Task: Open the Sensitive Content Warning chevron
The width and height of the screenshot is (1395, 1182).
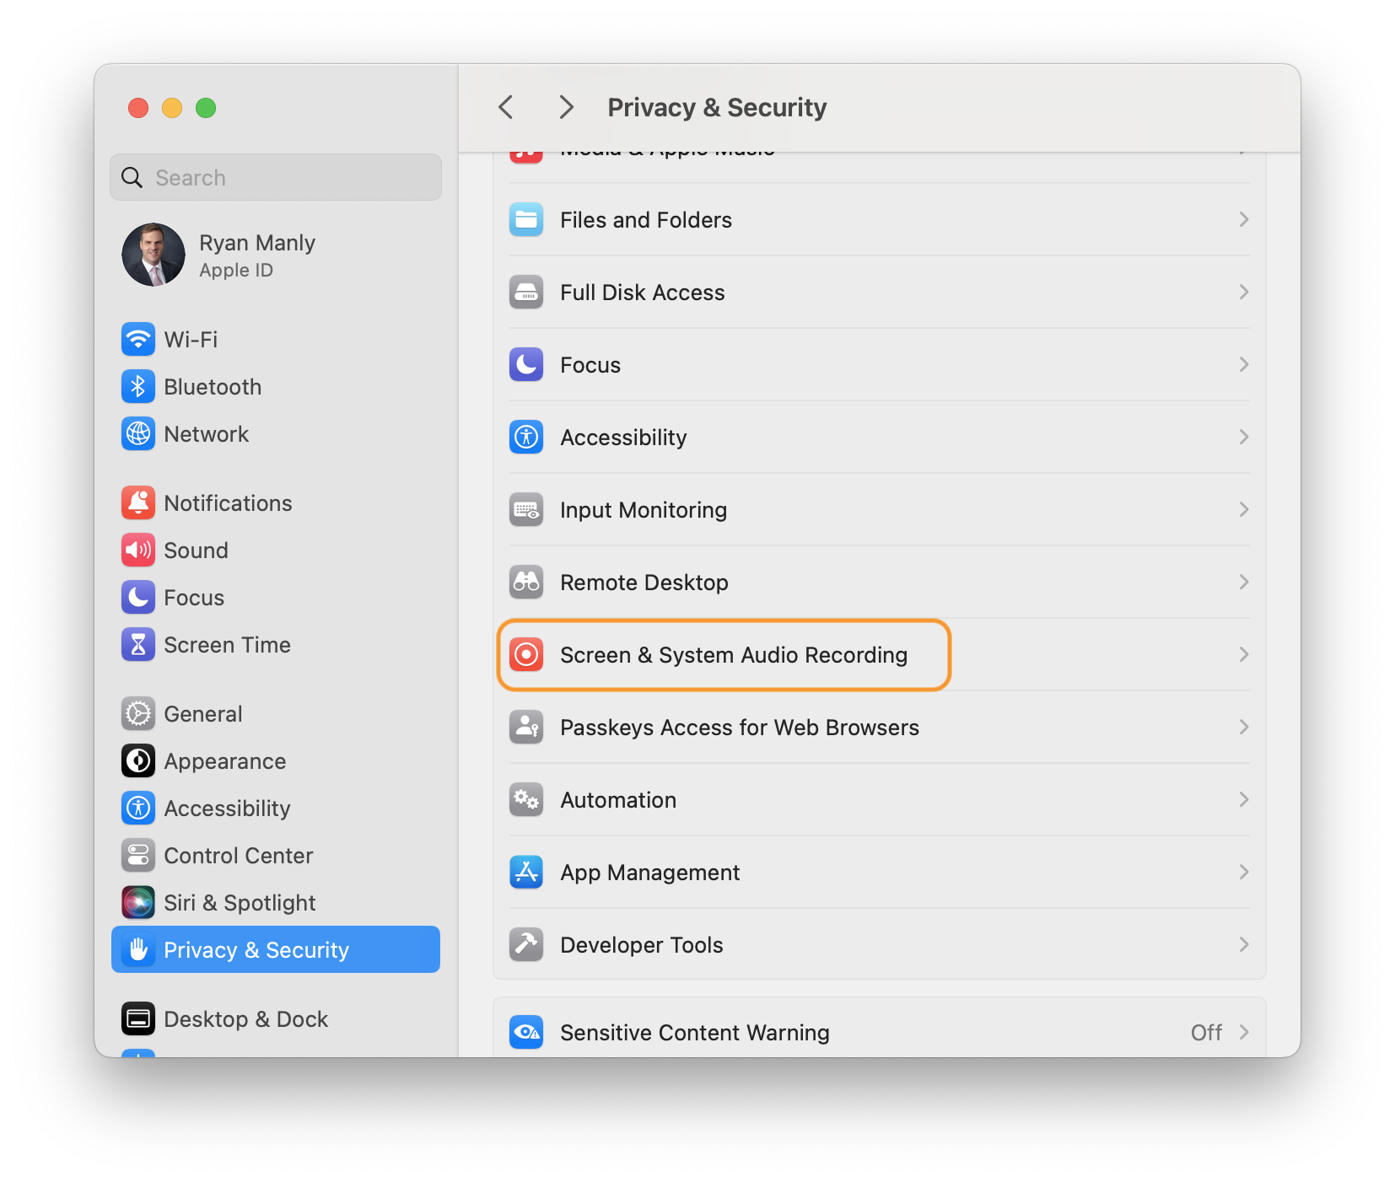Action: 1244,1033
